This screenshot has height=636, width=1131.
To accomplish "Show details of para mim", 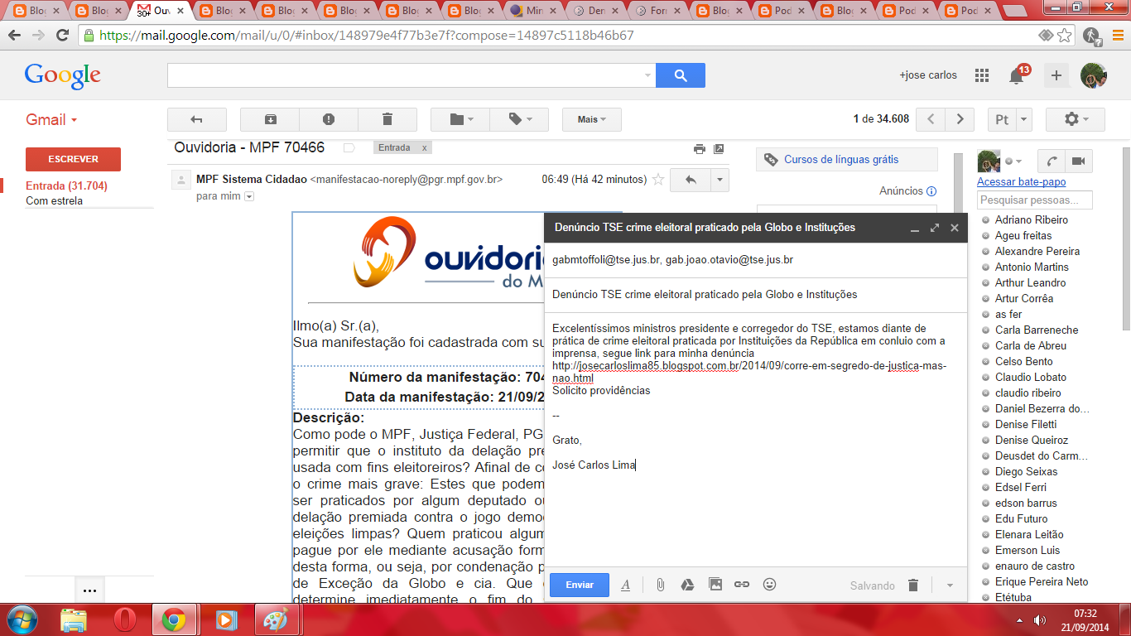I will pos(248,196).
